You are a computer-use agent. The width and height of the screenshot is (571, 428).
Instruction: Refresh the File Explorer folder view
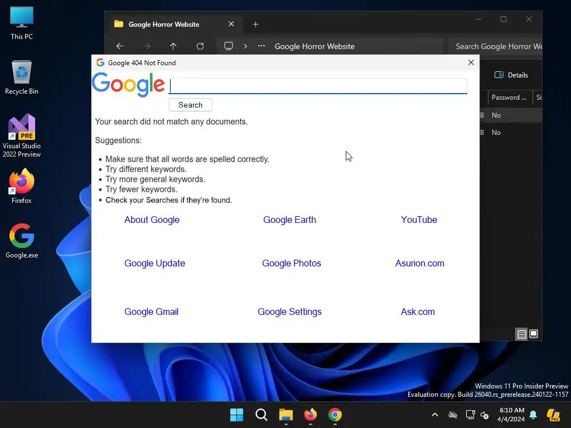tap(200, 46)
